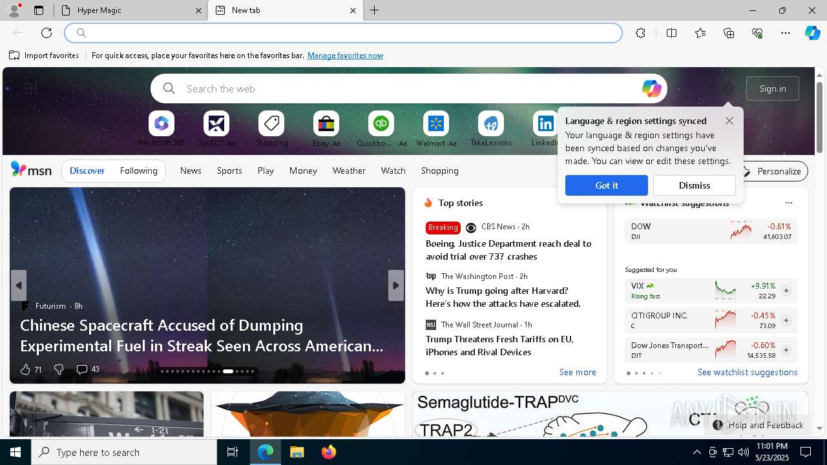Image resolution: width=827 pixels, height=465 pixels.
Task: Open Browser essentials heart icon
Action: tap(757, 33)
